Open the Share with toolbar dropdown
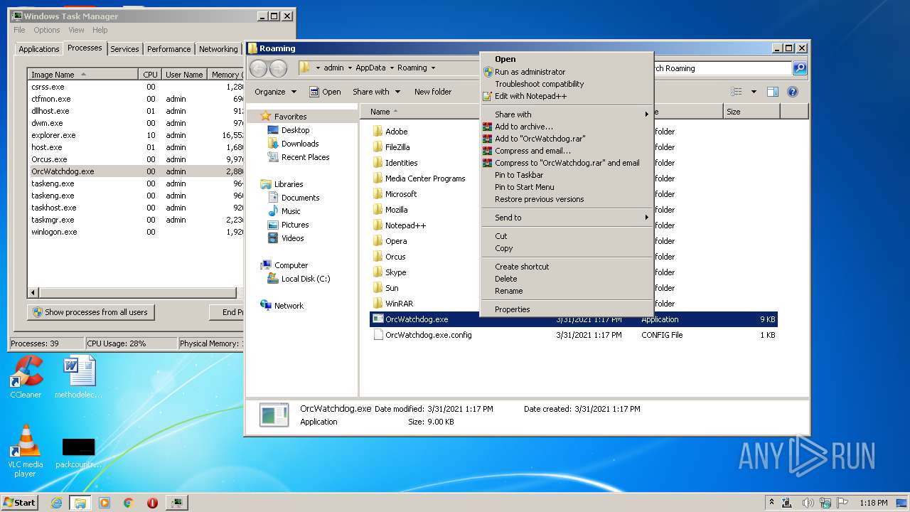Image resolution: width=910 pixels, height=512 pixels. 376,92
